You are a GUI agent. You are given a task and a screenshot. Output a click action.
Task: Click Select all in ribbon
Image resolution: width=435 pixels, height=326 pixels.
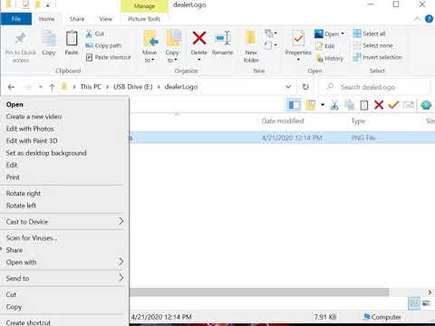tap(370, 34)
